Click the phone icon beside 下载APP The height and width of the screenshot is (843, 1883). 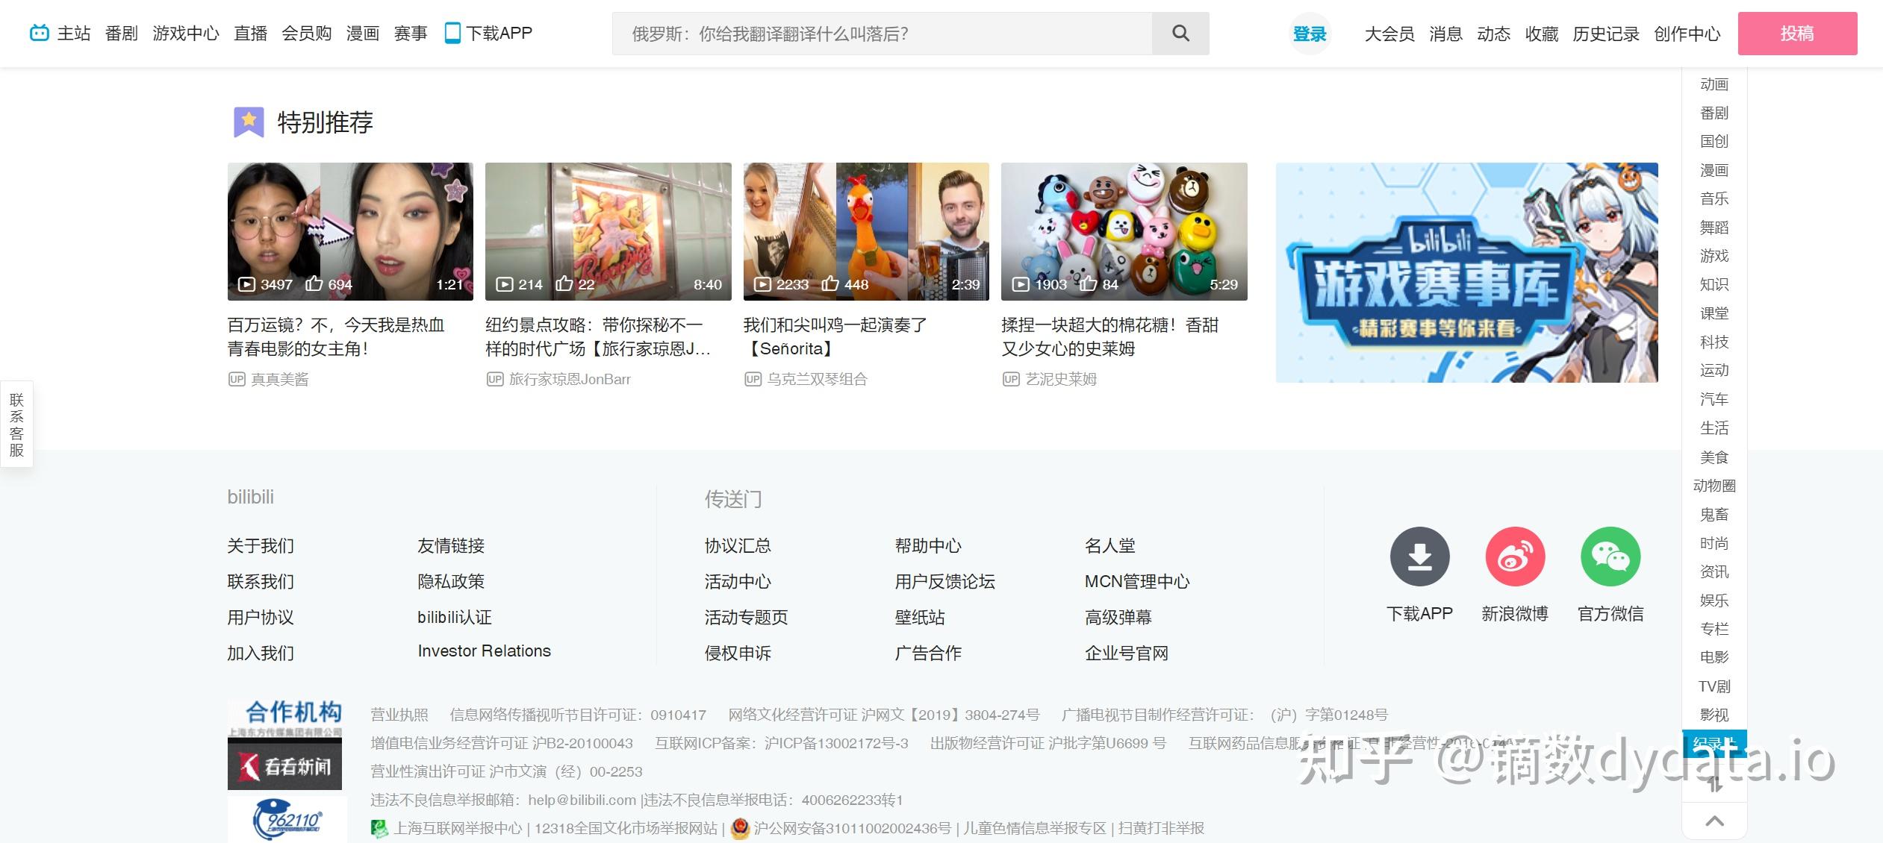point(452,33)
